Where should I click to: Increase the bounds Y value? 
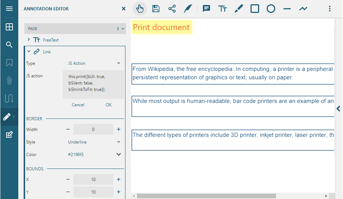coord(119,192)
